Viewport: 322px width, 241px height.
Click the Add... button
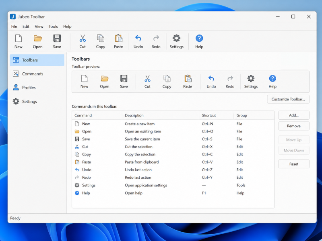point(294,115)
